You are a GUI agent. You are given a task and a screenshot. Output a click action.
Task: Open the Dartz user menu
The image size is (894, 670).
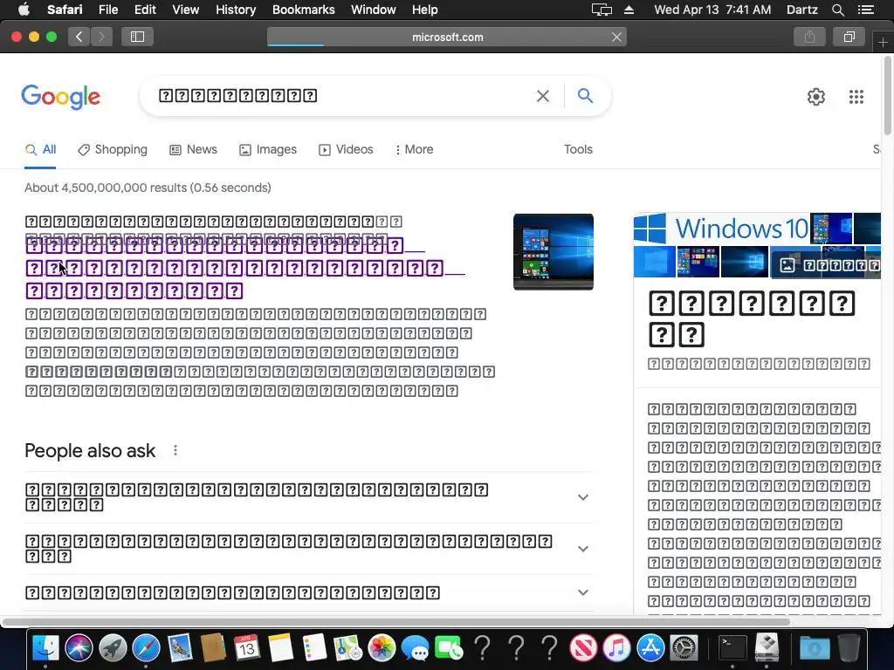pos(801,10)
